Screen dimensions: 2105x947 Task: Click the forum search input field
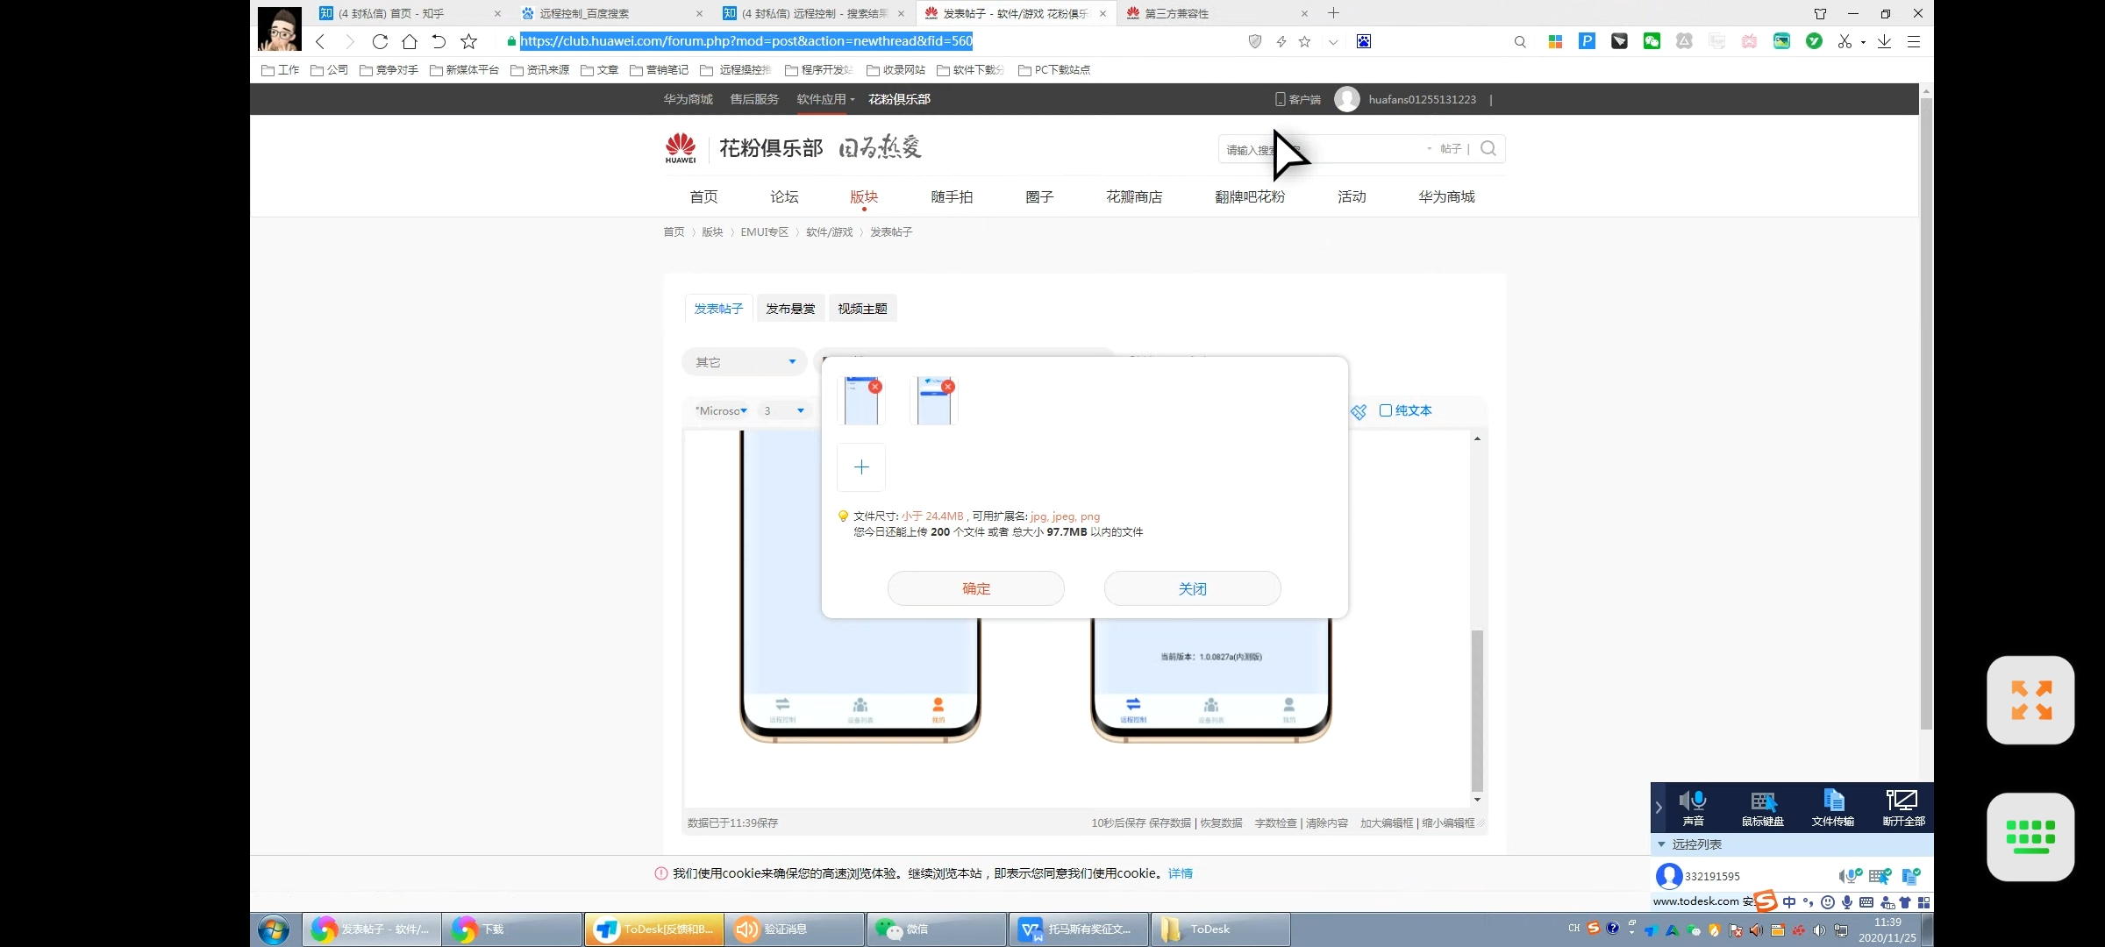pos(1320,149)
